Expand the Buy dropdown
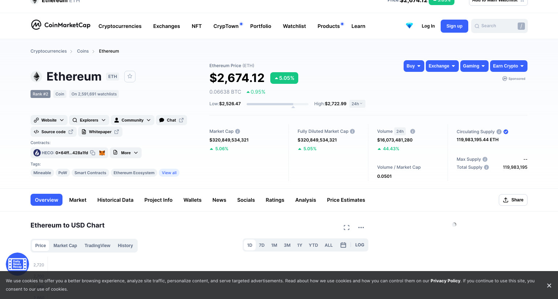The height and width of the screenshot is (299, 558). [x=414, y=66]
